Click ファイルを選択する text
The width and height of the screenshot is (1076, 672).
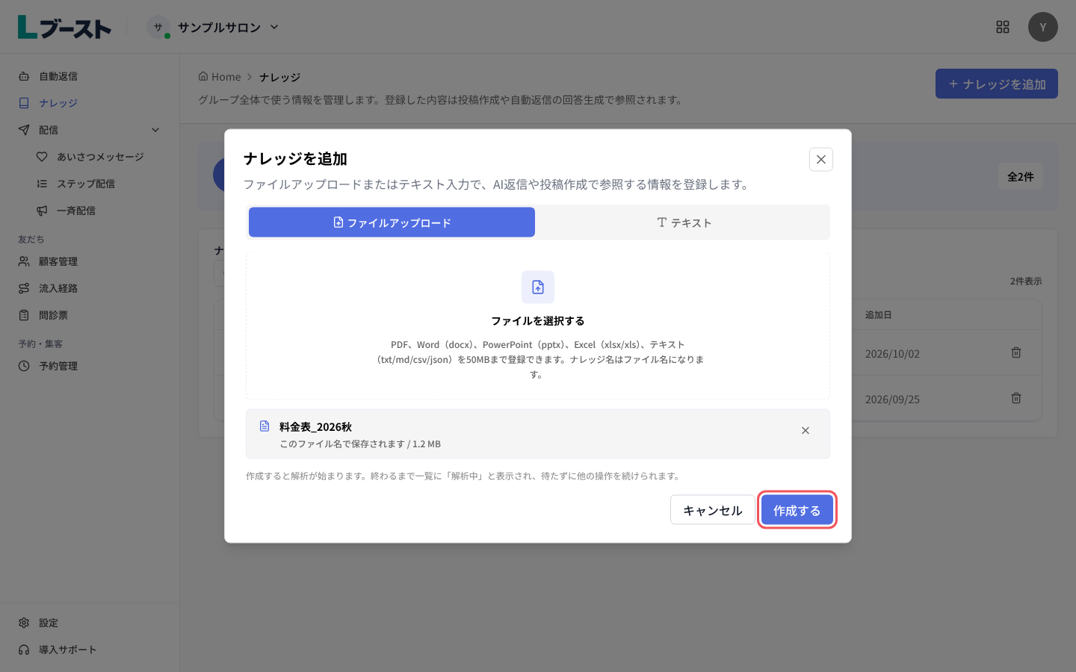click(x=538, y=321)
